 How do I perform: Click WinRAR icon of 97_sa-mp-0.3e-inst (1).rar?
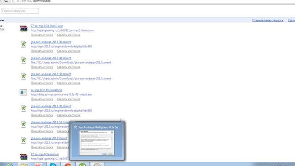click(24, 29)
